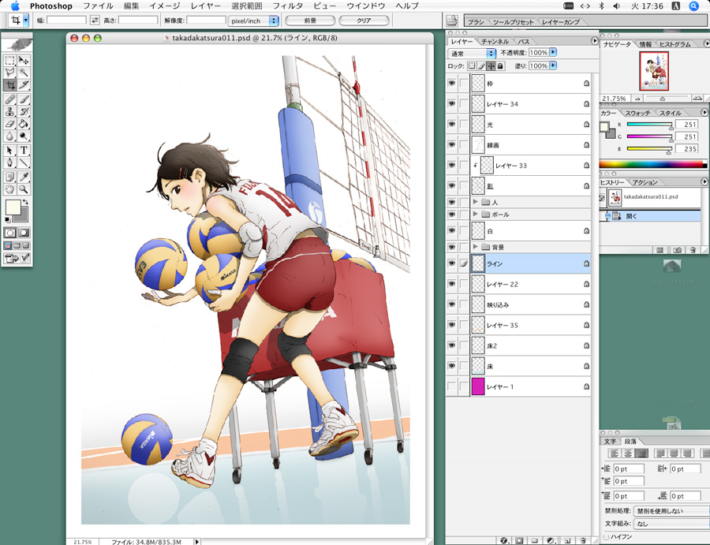Switch to Quick Mask mode
This screenshot has width=710, height=545.
click(x=24, y=233)
